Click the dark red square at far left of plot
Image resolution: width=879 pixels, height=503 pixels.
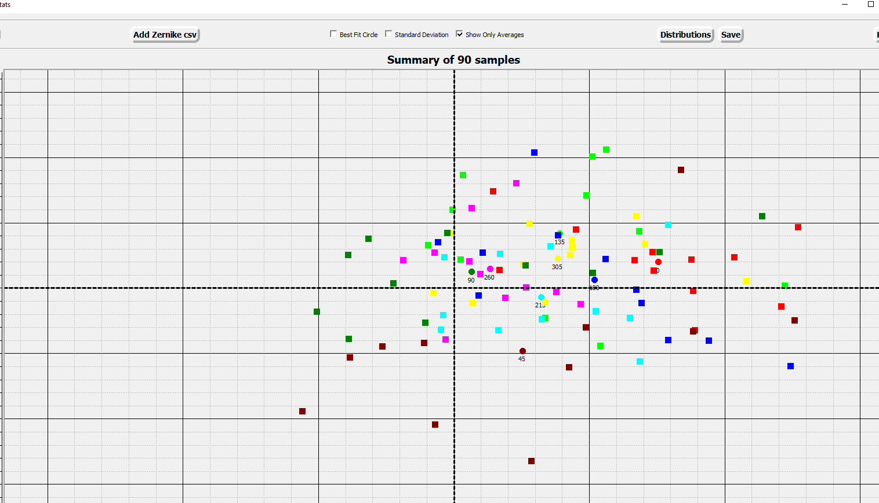(302, 411)
